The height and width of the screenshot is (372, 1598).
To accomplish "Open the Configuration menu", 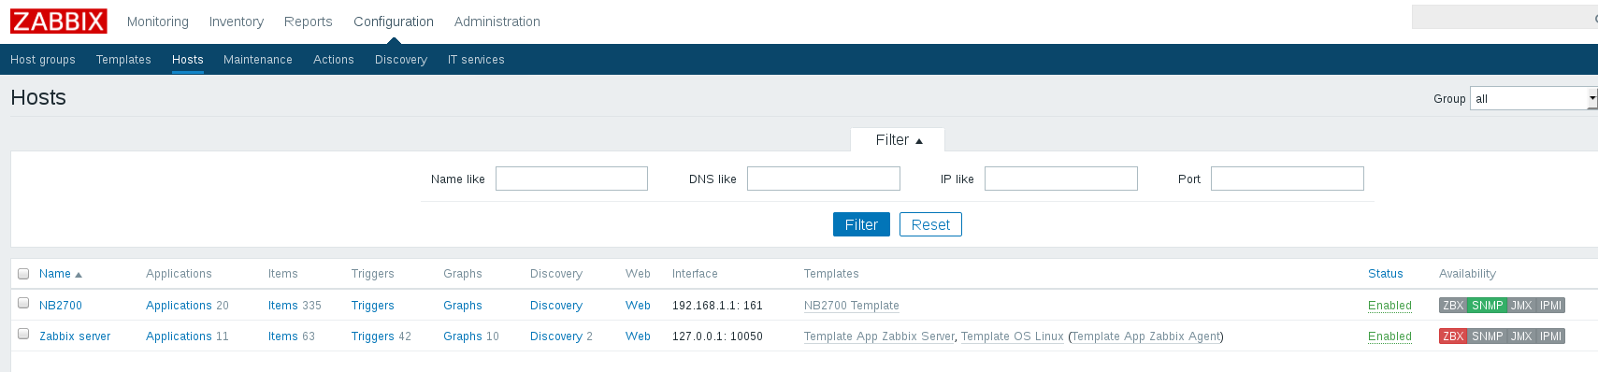I will (394, 21).
